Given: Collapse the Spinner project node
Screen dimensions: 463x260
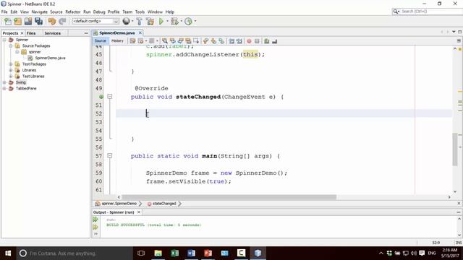Looking at the screenshot, I should [4, 40].
